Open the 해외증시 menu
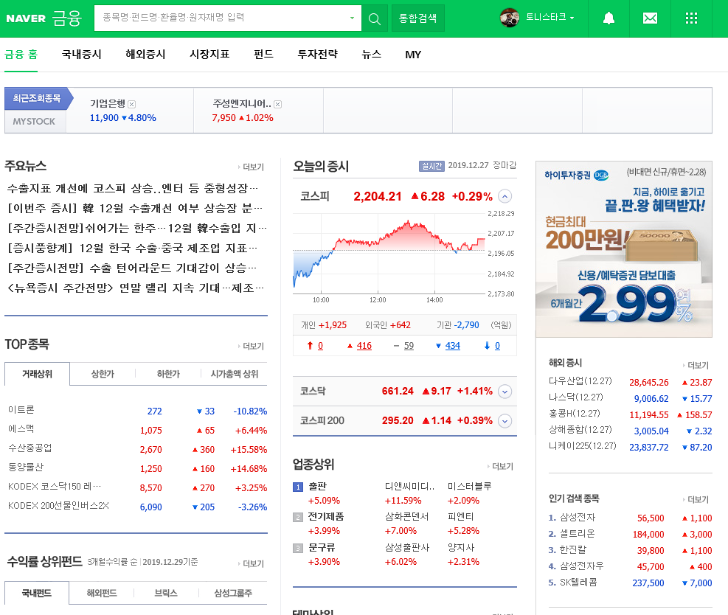The image size is (728, 615). point(145,55)
